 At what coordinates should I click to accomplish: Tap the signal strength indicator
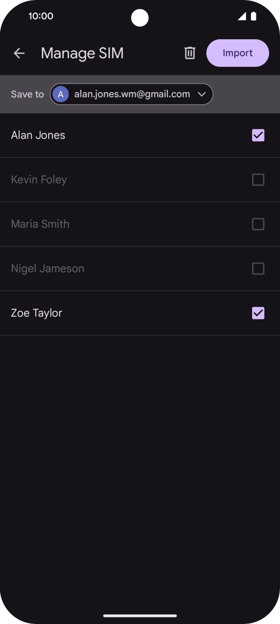pos(242,16)
